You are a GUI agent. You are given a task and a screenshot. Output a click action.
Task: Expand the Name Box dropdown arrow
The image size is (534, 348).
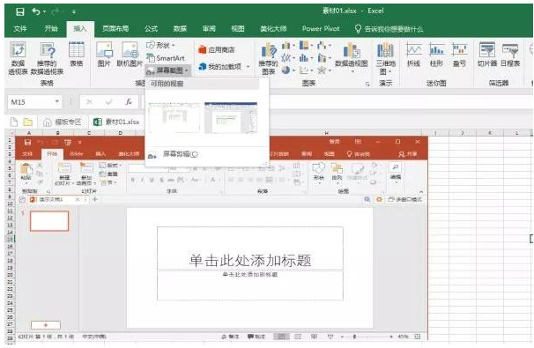57,101
